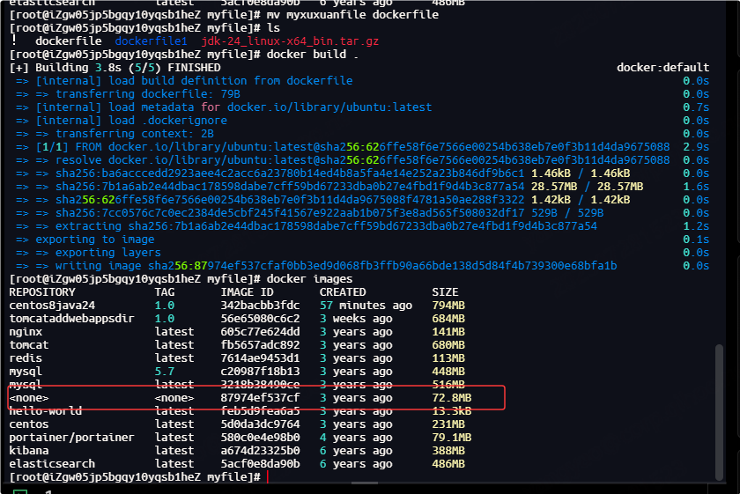
Task: Click the redis repository name
Action: [26, 358]
